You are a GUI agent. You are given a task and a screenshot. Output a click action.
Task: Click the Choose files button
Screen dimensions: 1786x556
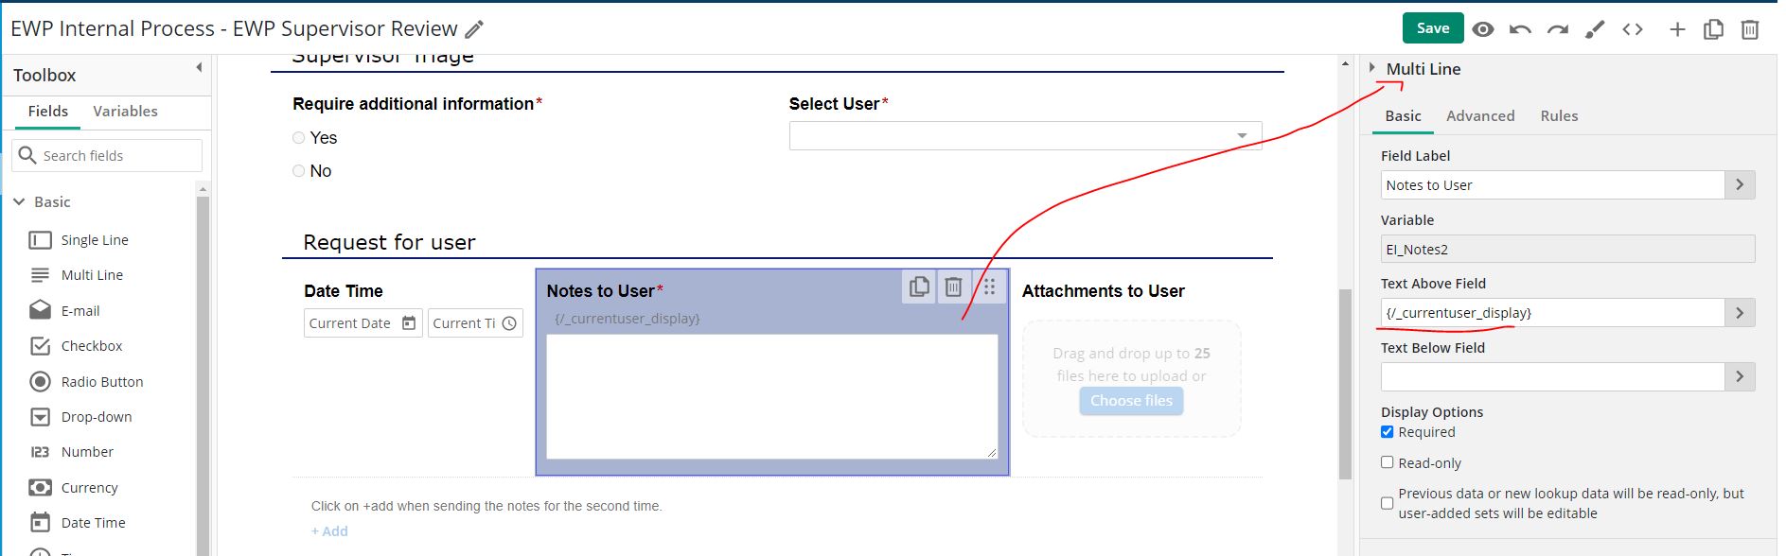pyautogui.click(x=1131, y=401)
